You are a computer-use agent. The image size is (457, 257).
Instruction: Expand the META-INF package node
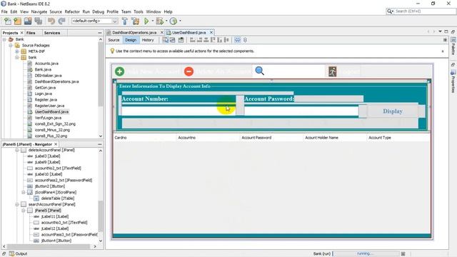[x=17, y=51]
